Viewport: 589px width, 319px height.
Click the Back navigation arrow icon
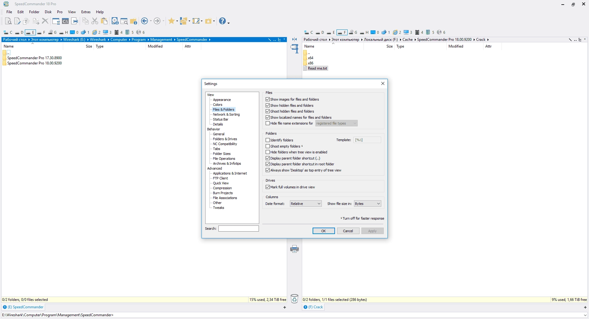tap(144, 21)
